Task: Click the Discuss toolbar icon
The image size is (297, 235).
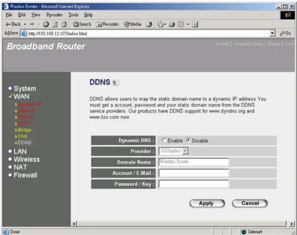Action: pyautogui.click(x=195, y=24)
